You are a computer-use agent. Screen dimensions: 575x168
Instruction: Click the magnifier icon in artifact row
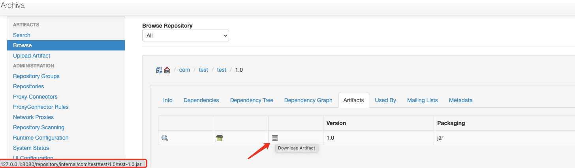pos(165,138)
